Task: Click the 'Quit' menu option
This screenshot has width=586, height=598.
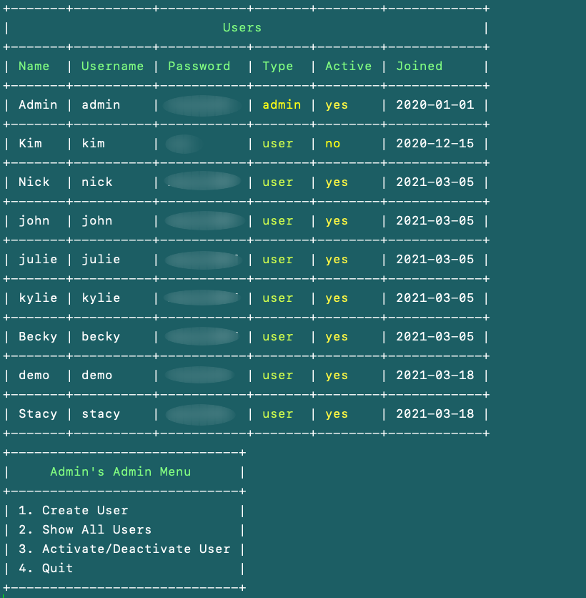Action: tap(57, 569)
